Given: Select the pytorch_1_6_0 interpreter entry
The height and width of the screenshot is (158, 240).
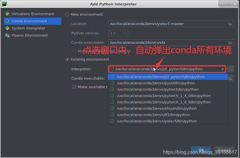Looking at the screenshot, I should [x=168, y=102].
